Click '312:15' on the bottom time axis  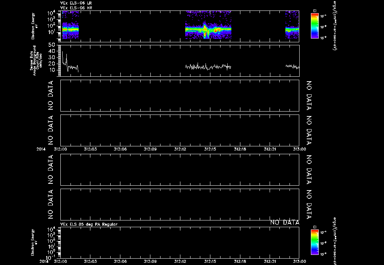click(210, 261)
